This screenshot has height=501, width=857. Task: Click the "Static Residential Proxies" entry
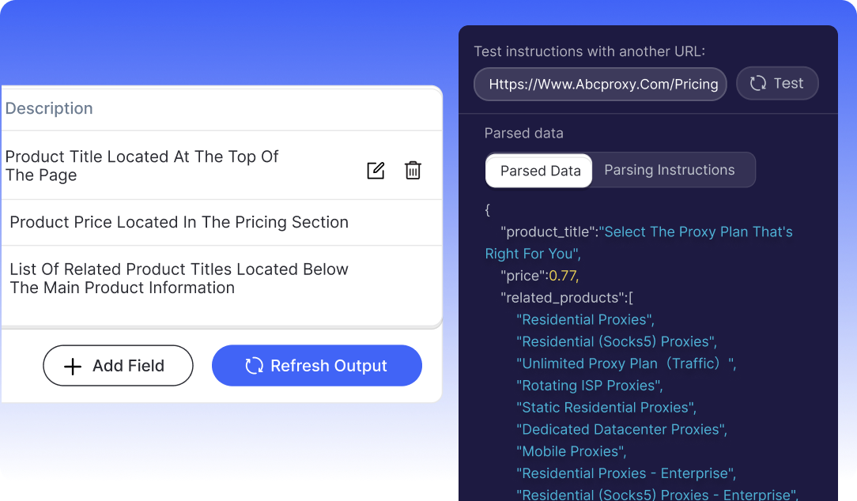pyautogui.click(x=606, y=407)
